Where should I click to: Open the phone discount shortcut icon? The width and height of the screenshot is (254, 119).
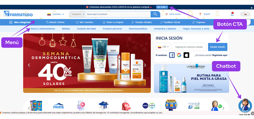pyautogui.click(x=81, y=105)
